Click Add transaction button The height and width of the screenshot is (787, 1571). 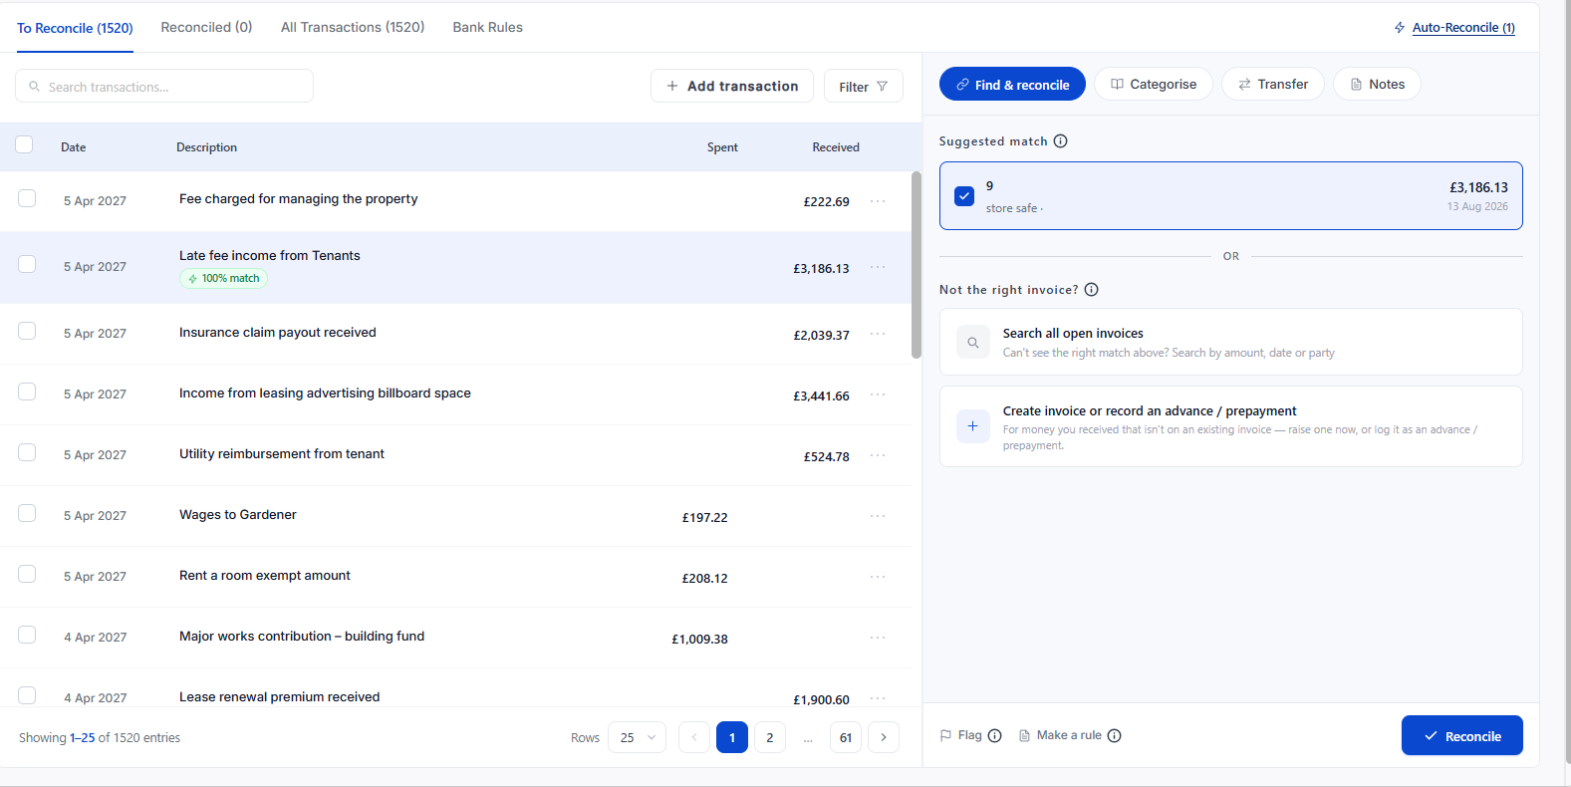point(732,87)
